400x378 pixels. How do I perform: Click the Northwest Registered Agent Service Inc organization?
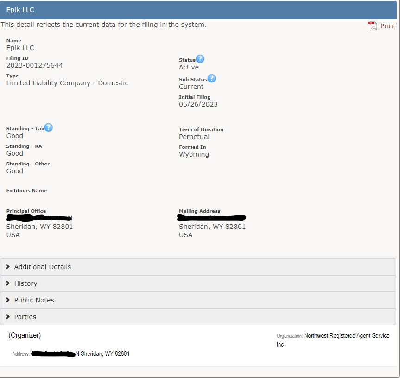[x=333, y=340]
